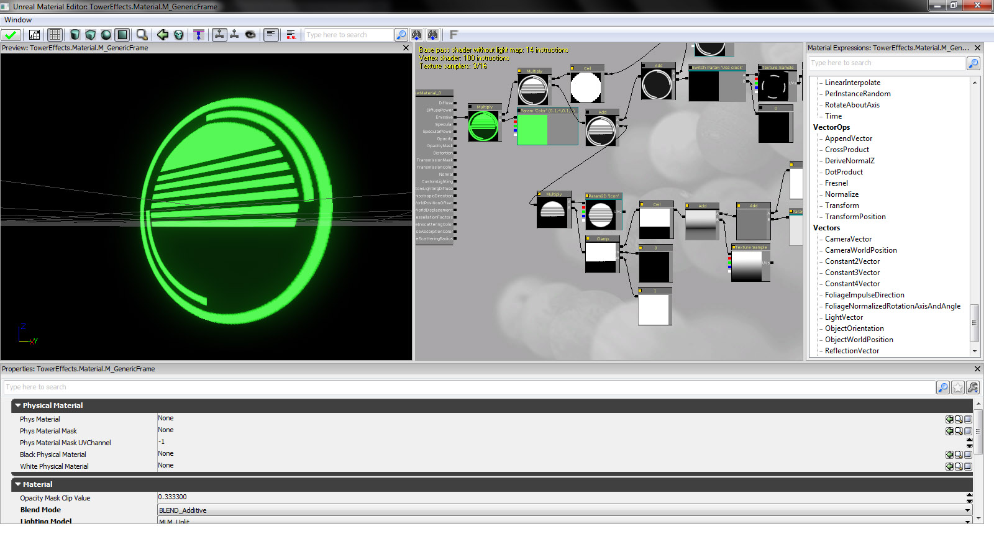994x534 pixels.
Task: Collapse the Material properties section
Action: [x=18, y=484]
